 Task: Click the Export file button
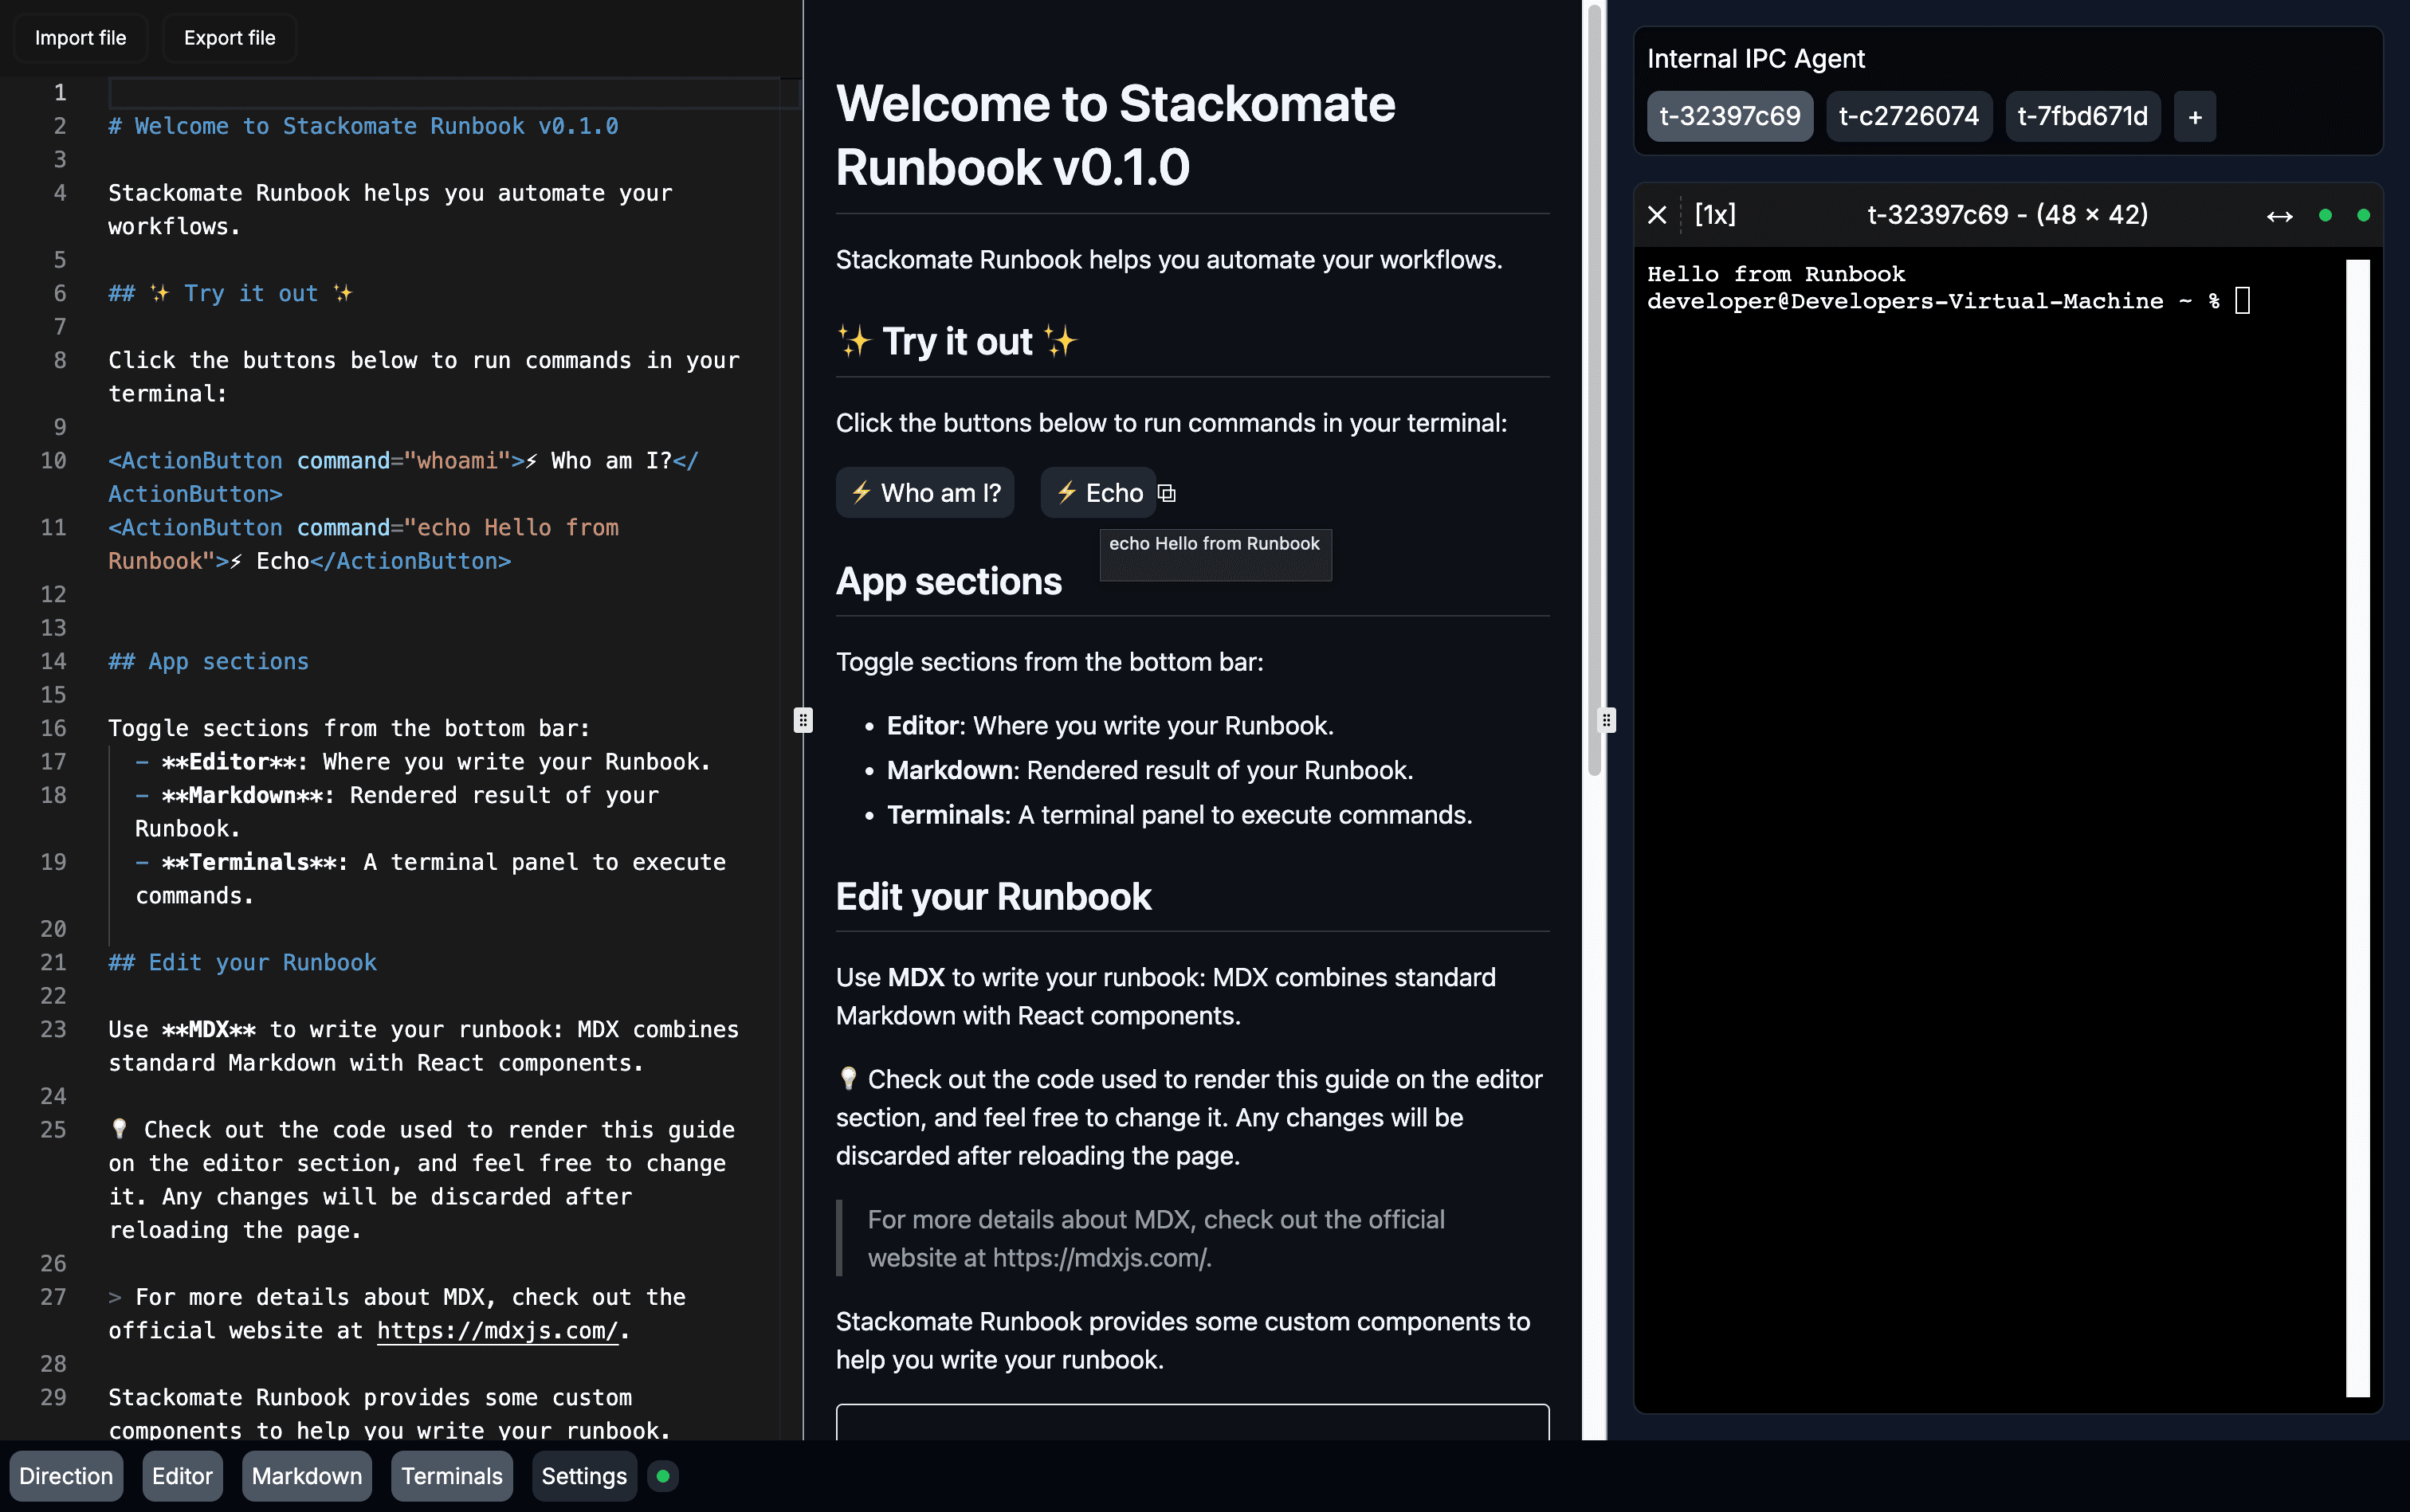click(x=229, y=38)
